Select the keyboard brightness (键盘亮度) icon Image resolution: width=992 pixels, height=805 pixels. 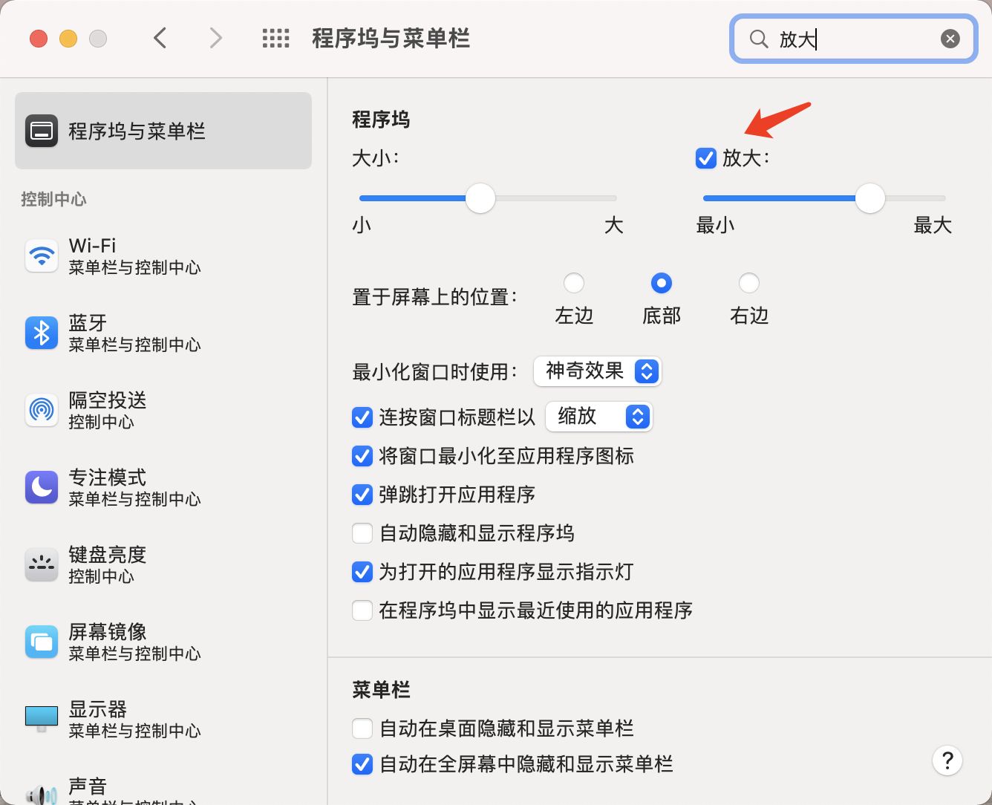[42, 565]
